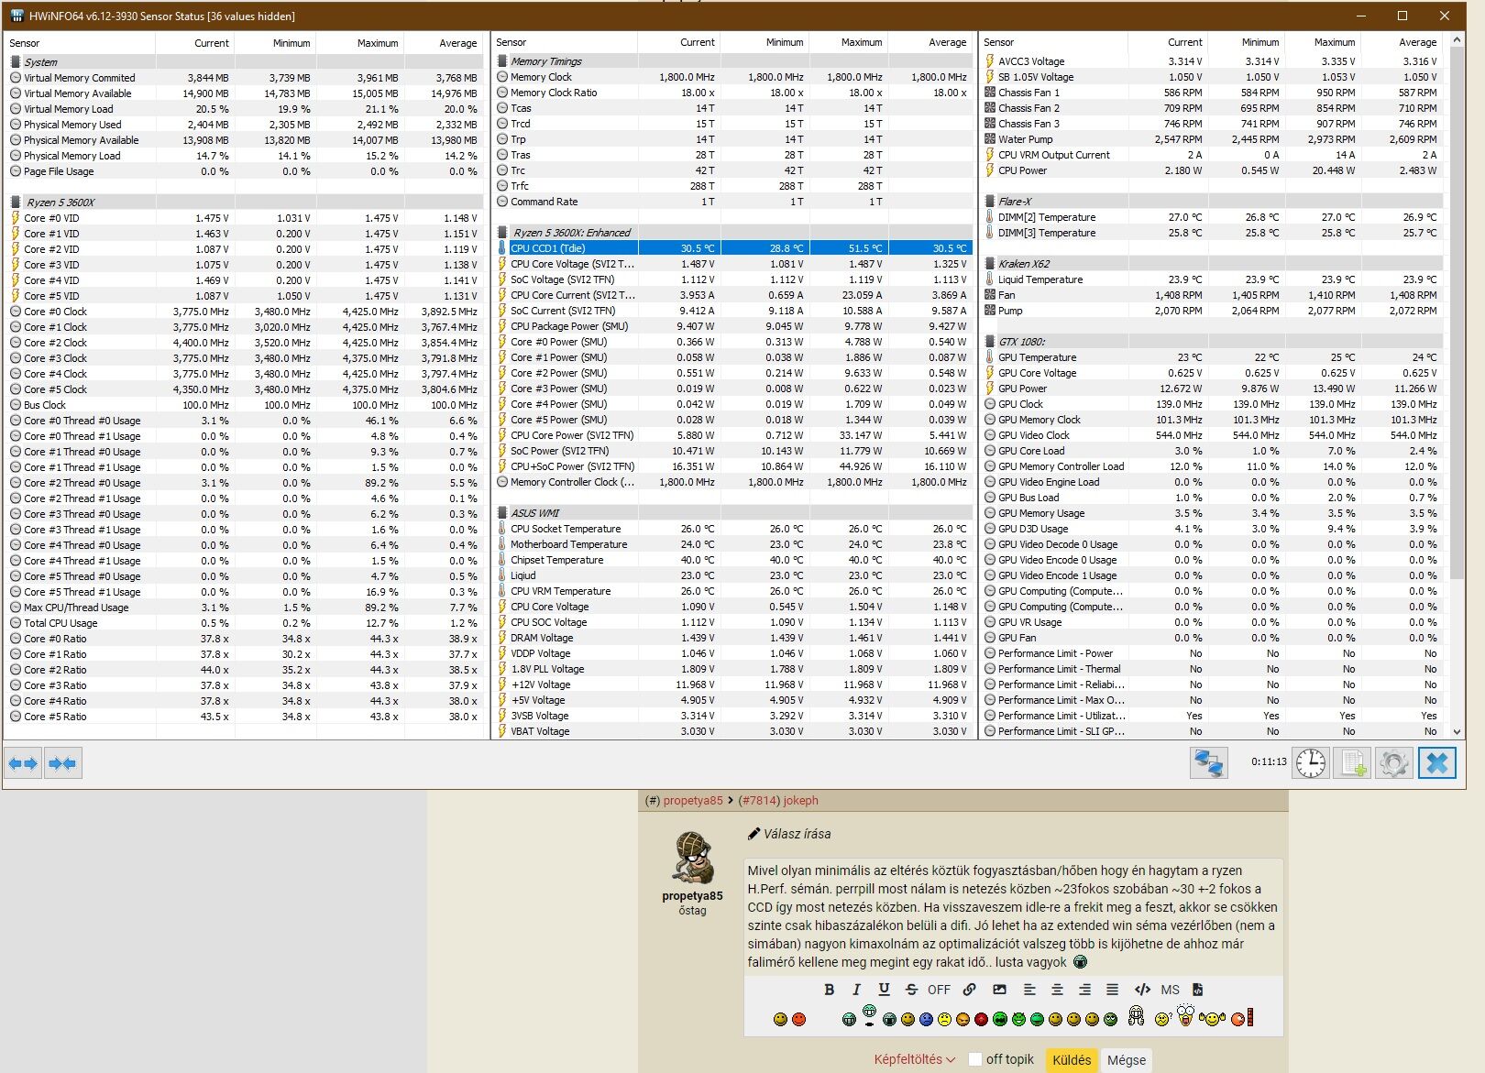Select the Flare-X group header

coord(1213,202)
